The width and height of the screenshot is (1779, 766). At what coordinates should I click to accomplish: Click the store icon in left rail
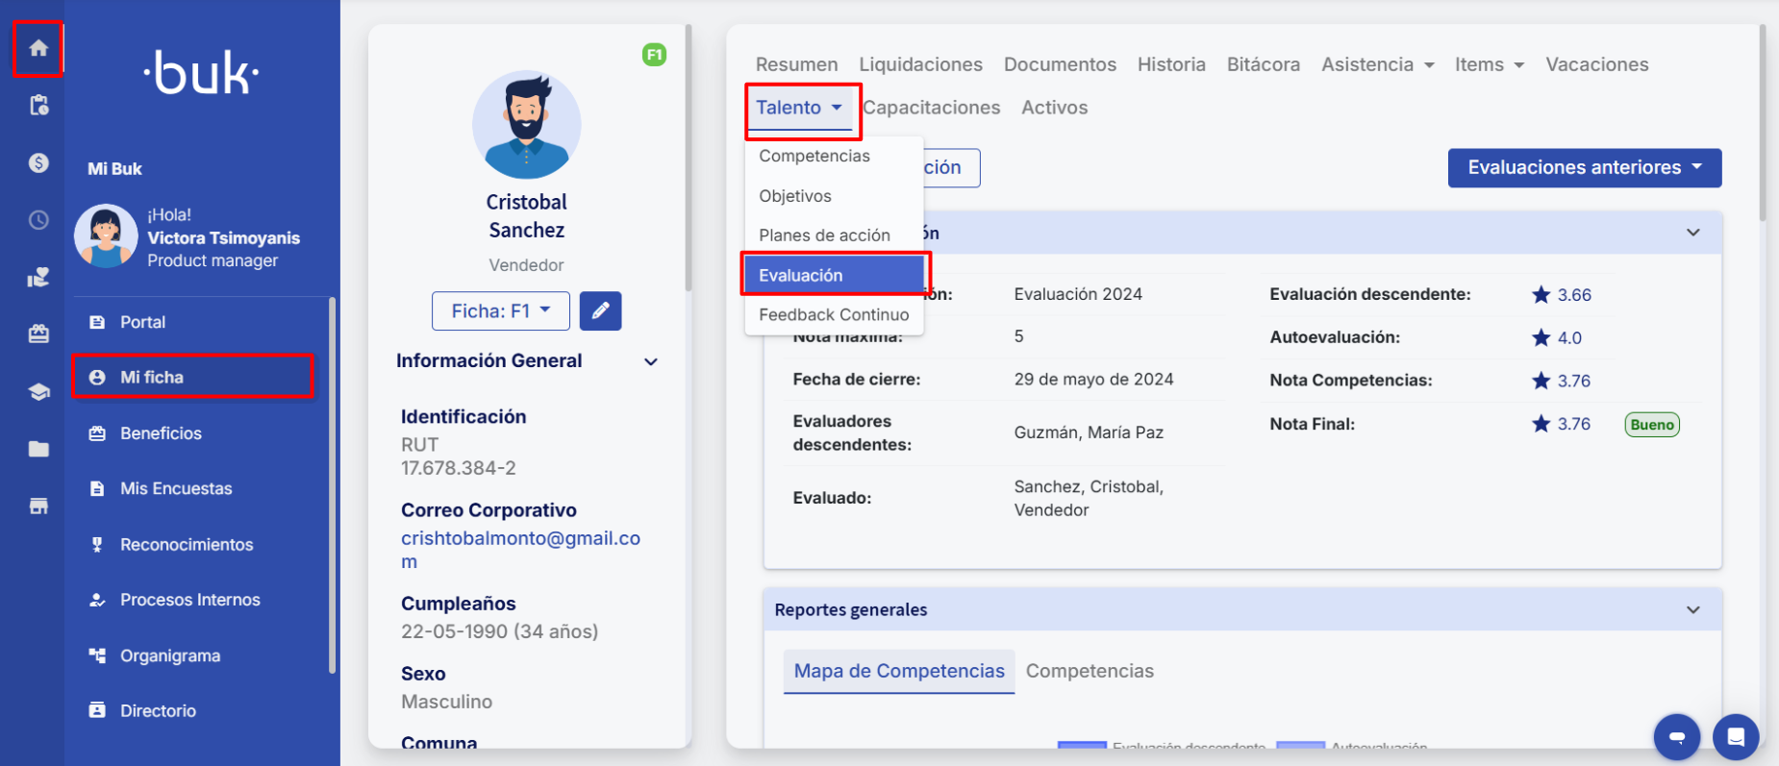(x=38, y=507)
